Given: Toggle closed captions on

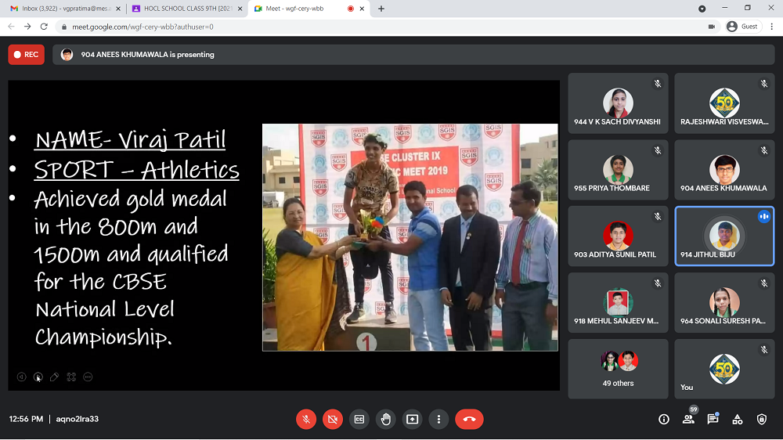Looking at the screenshot, I should tap(359, 419).
